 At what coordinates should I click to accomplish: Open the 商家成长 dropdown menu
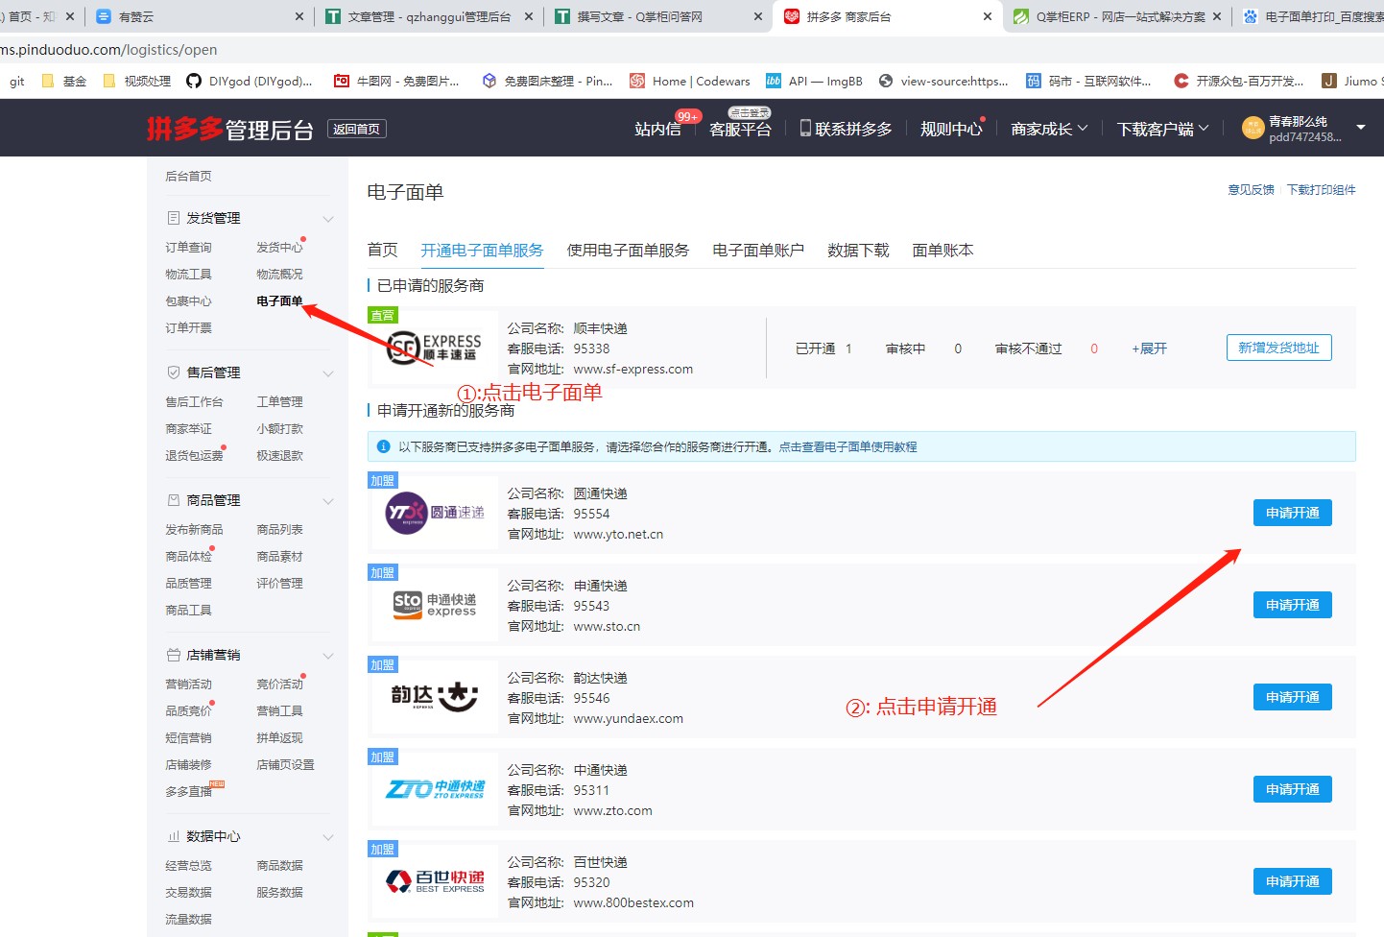click(1049, 129)
